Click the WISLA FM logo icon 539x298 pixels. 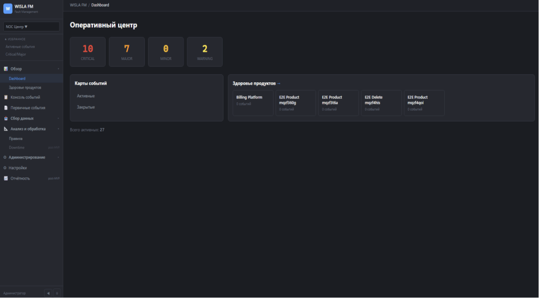(x=8, y=8)
